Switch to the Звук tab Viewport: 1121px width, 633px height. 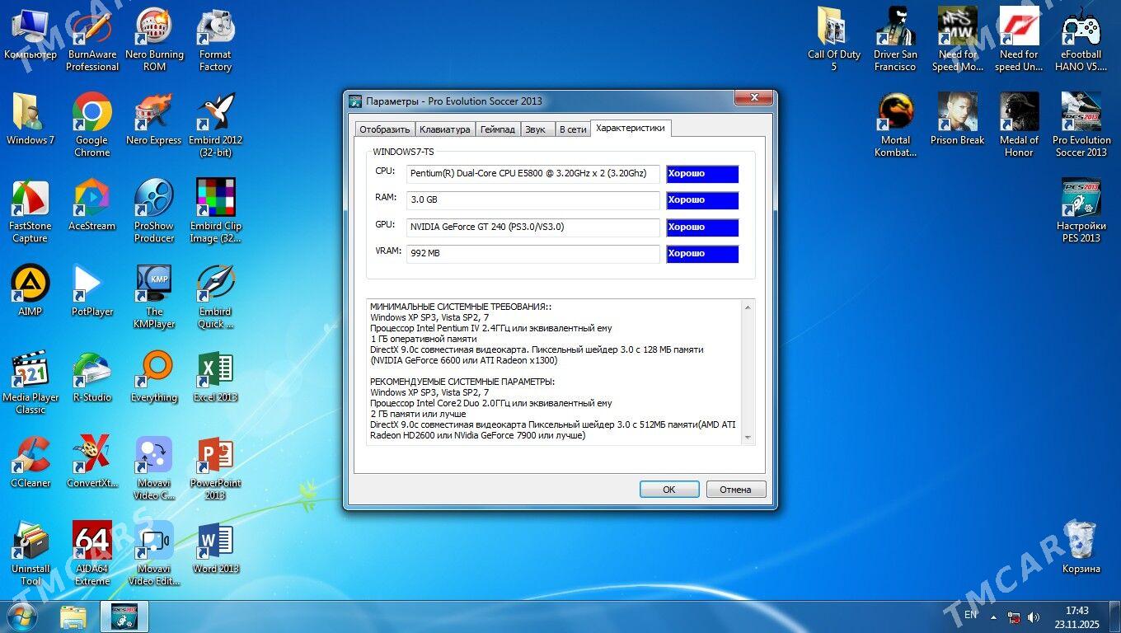(537, 129)
